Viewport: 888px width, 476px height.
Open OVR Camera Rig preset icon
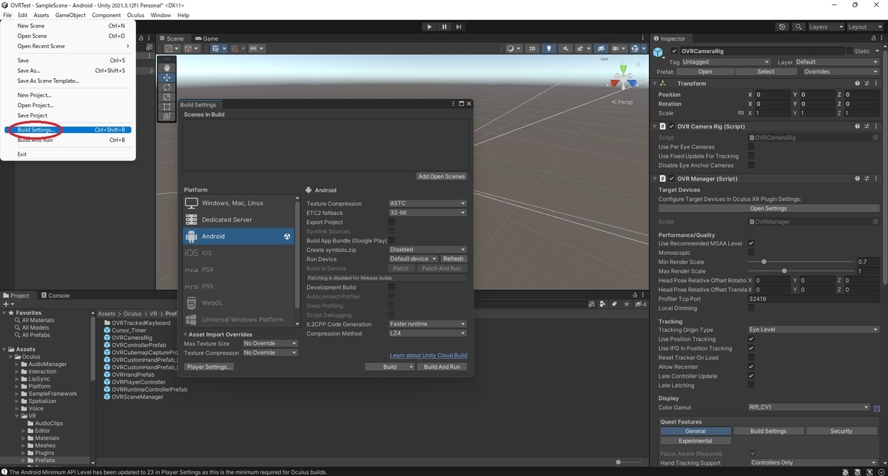click(867, 126)
